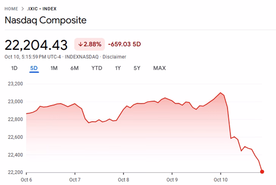Select the 5D time range tab
This screenshot has height=185, width=276.
(x=34, y=68)
